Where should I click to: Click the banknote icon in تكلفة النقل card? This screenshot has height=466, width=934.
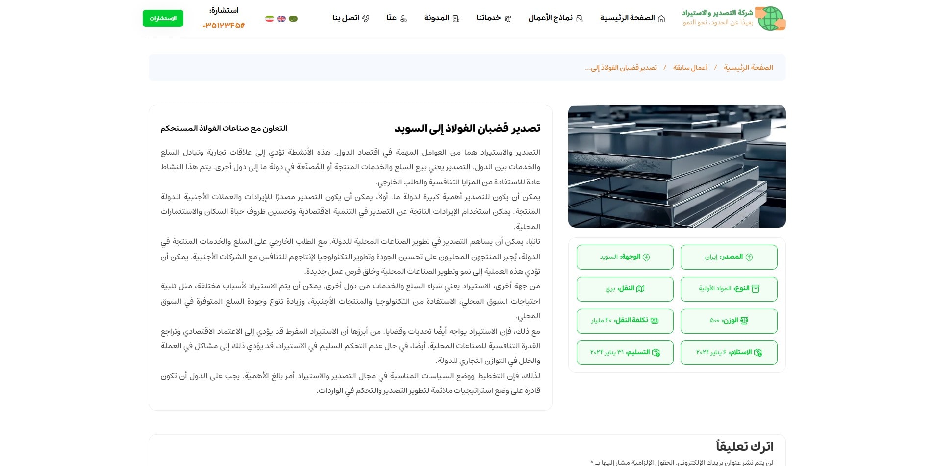coord(656,321)
